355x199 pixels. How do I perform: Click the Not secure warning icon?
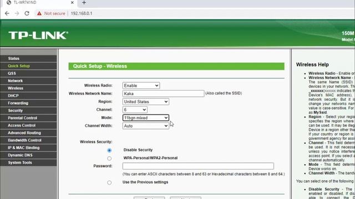(39, 13)
